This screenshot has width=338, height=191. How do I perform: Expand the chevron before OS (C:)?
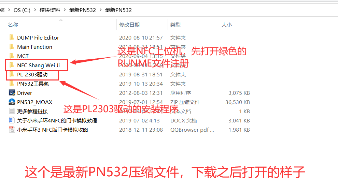click(9, 10)
